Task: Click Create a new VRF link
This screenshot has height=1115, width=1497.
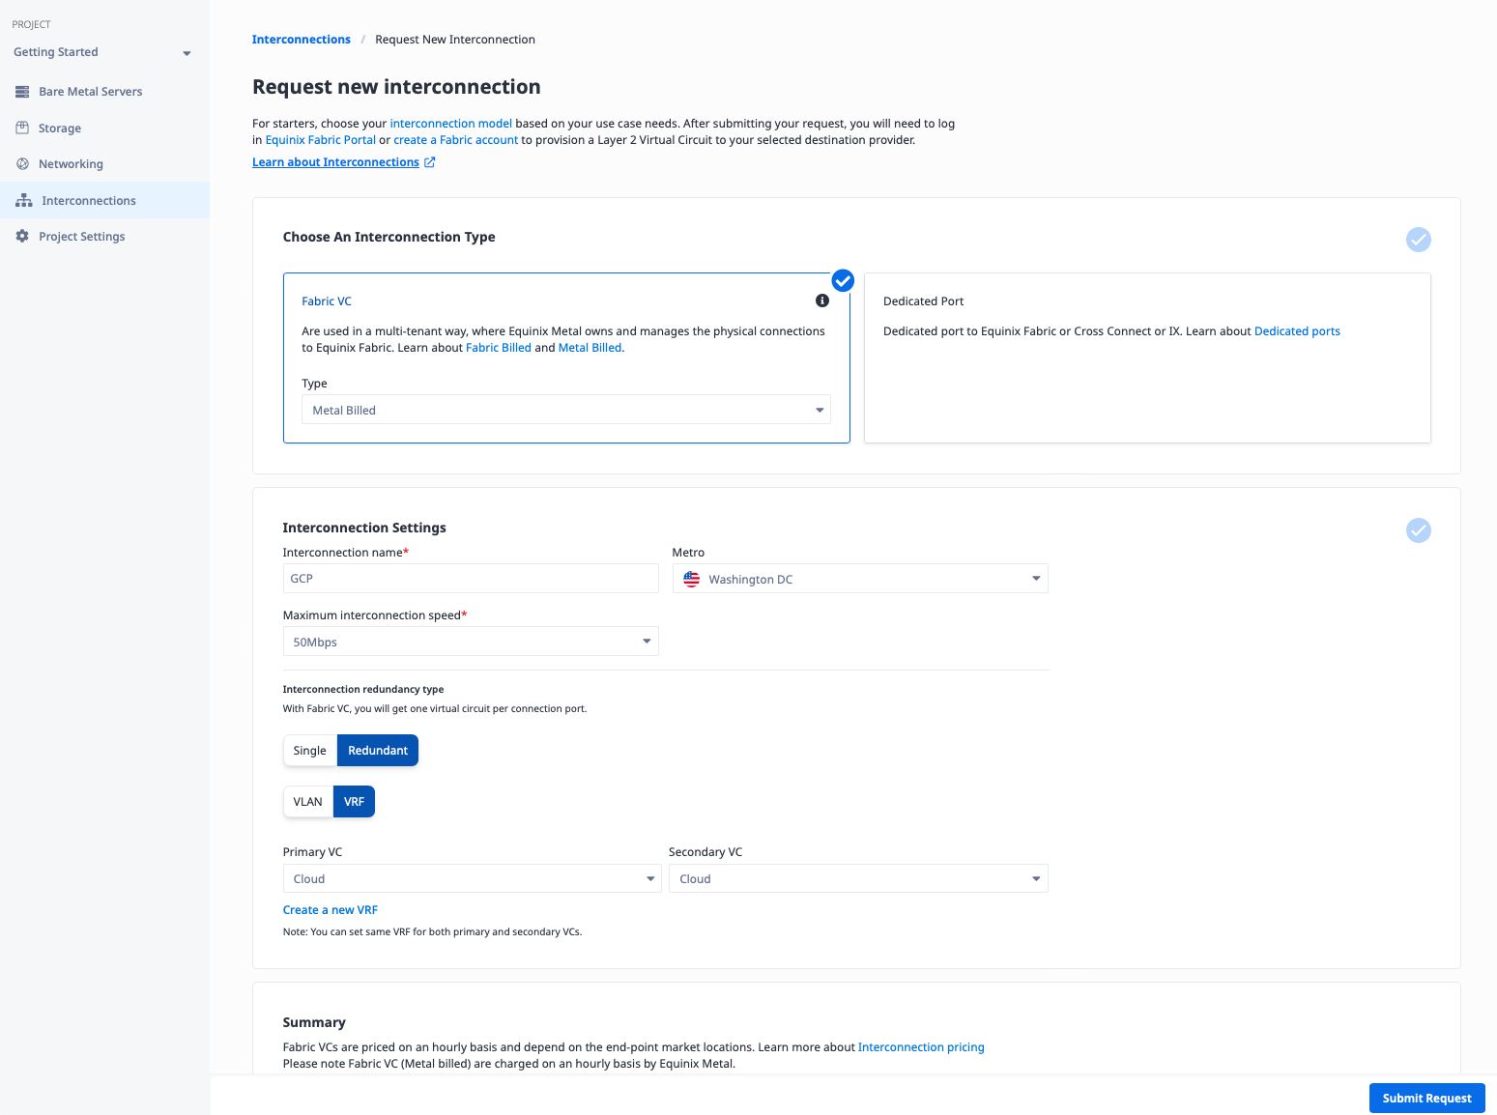Action: [331, 910]
